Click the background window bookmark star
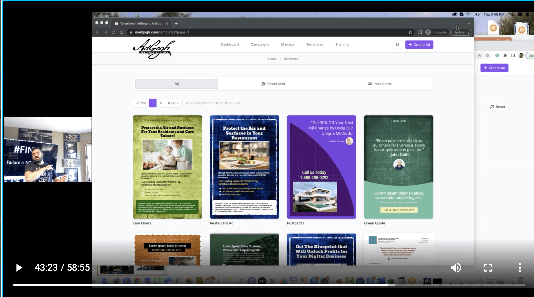Screen dimensions: 534x297 (x=487, y=56)
